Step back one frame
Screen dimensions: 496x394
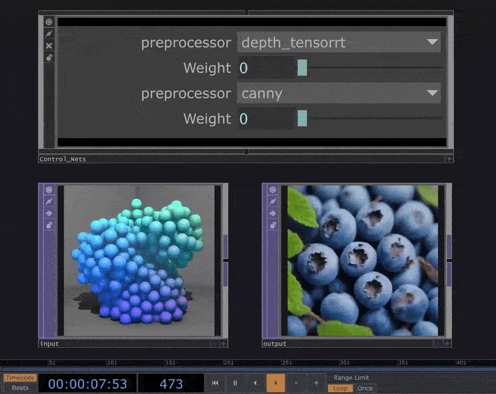coord(255,383)
